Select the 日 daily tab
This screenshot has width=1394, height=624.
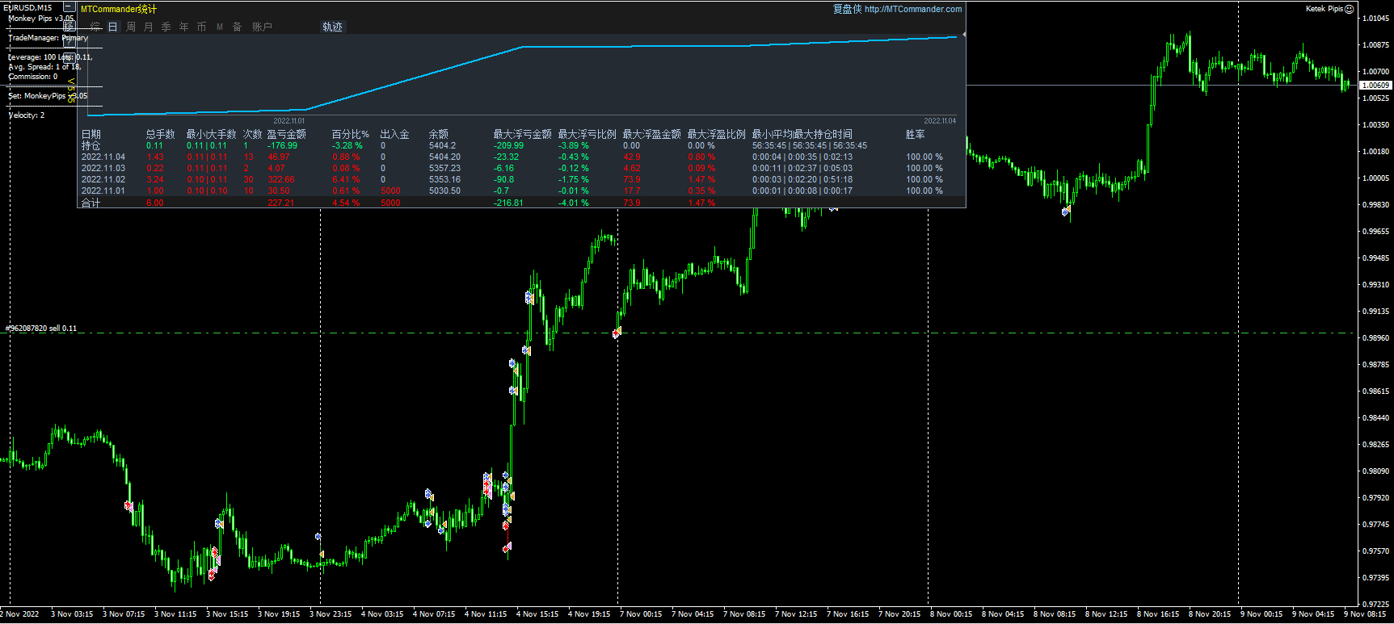click(113, 27)
